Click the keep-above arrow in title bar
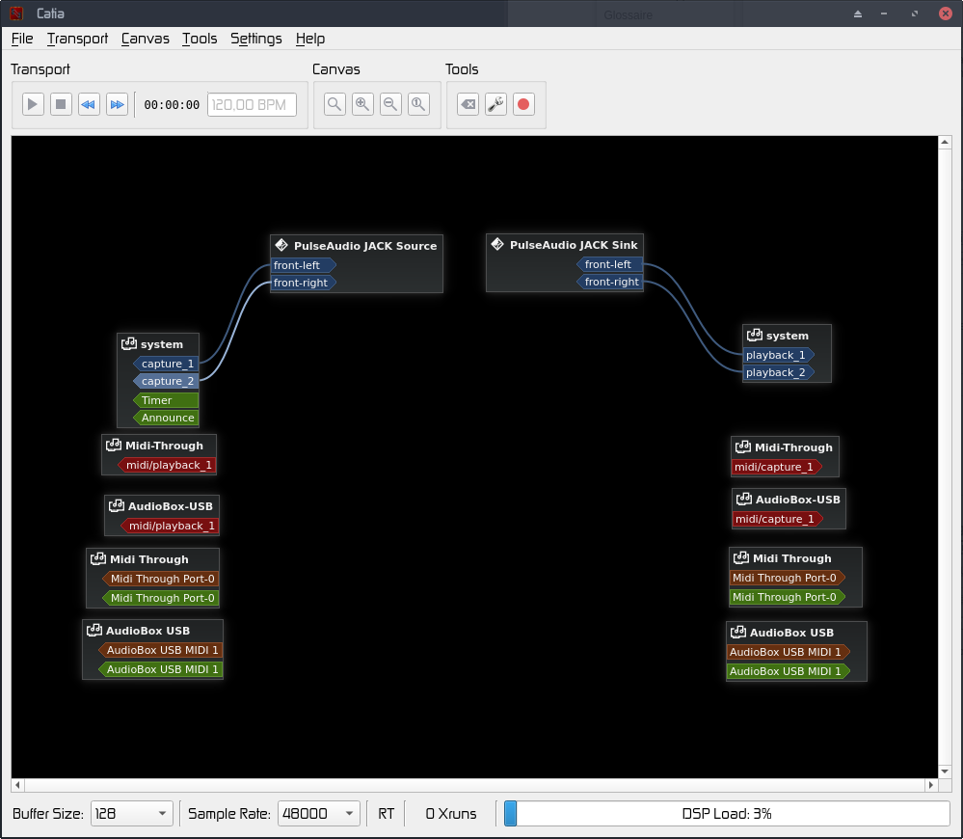The image size is (963, 839). point(858,14)
